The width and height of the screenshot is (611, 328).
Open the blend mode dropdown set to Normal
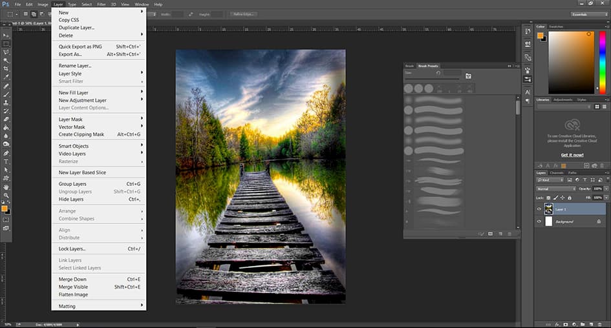click(x=555, y=189)
